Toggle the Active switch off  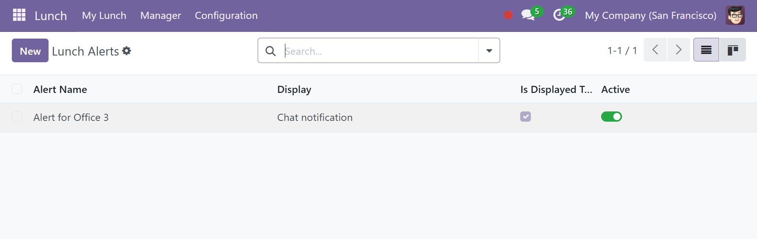pos(611,117)
